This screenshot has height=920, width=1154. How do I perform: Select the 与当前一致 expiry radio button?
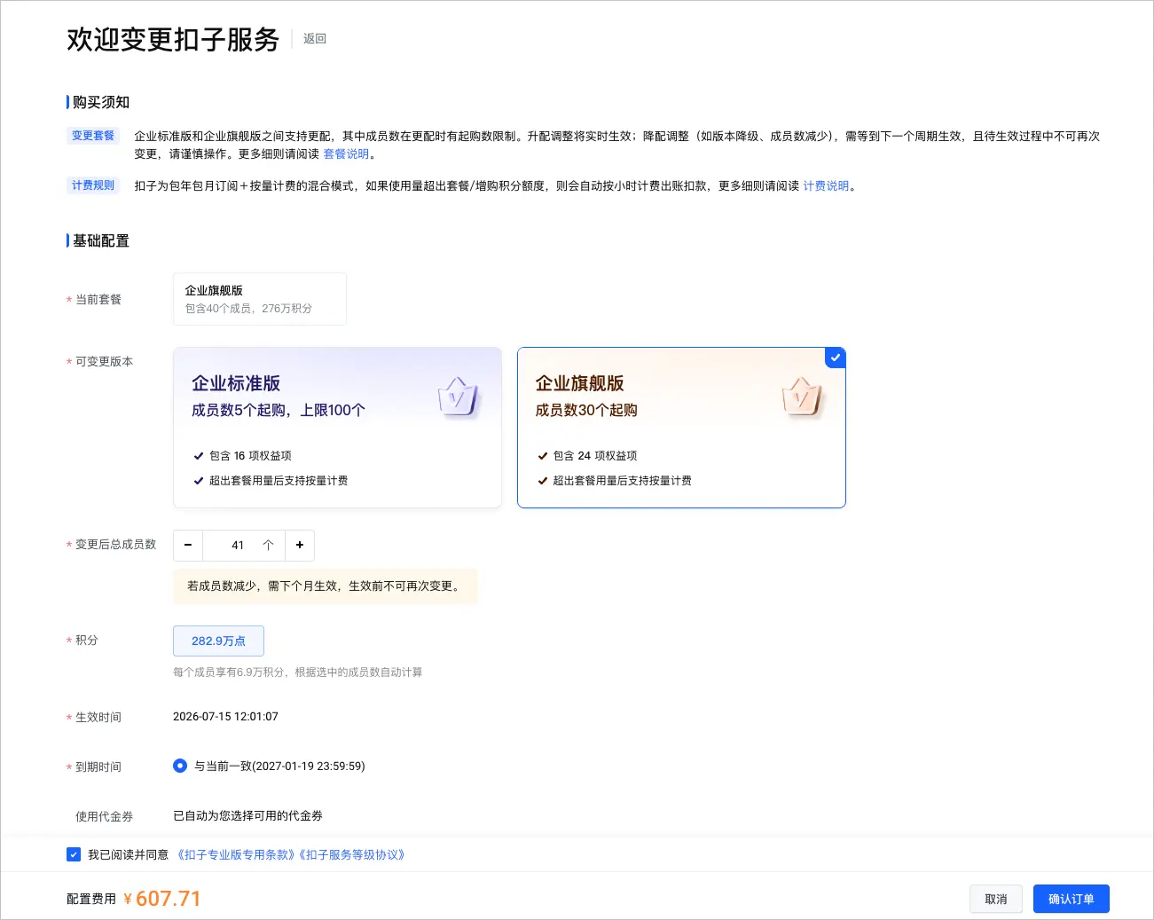coord(180,766)
